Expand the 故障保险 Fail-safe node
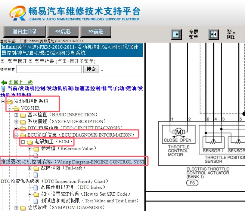Viewport: 245px width, 211px height. (x=30, y=168)
